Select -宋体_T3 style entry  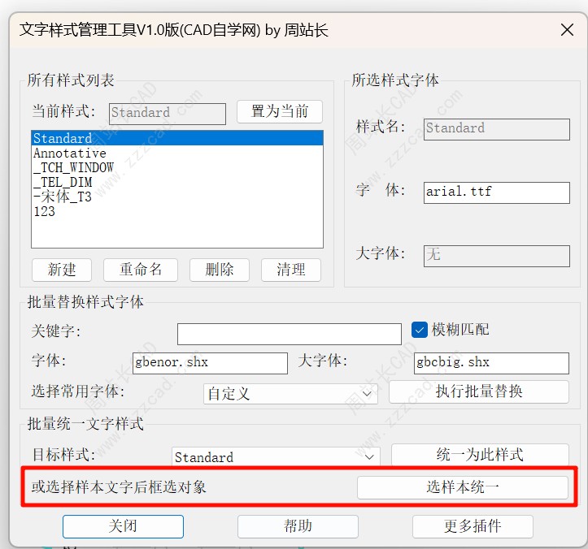[63, 197]
